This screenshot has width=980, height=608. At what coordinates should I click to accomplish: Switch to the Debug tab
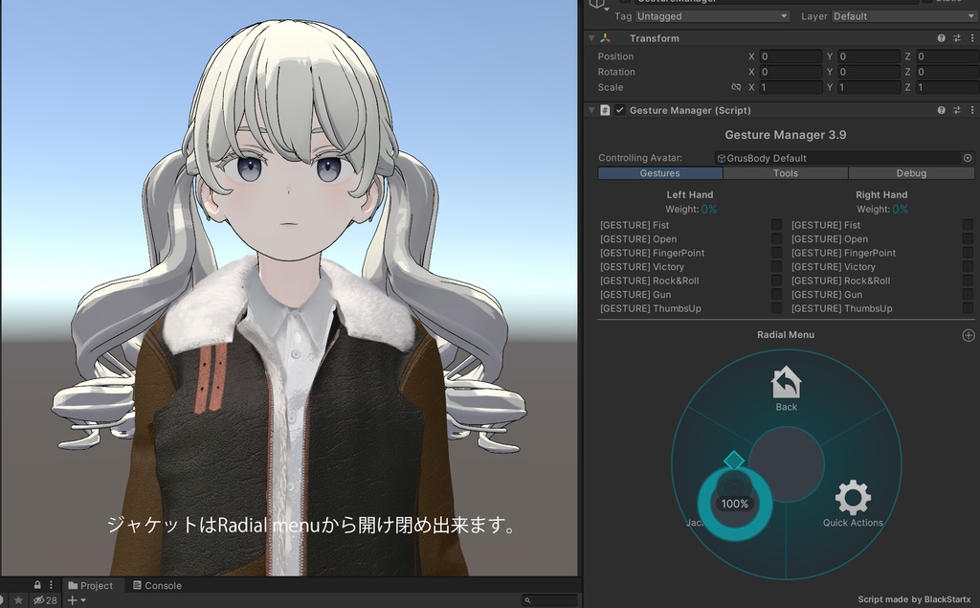click(911, 173)
